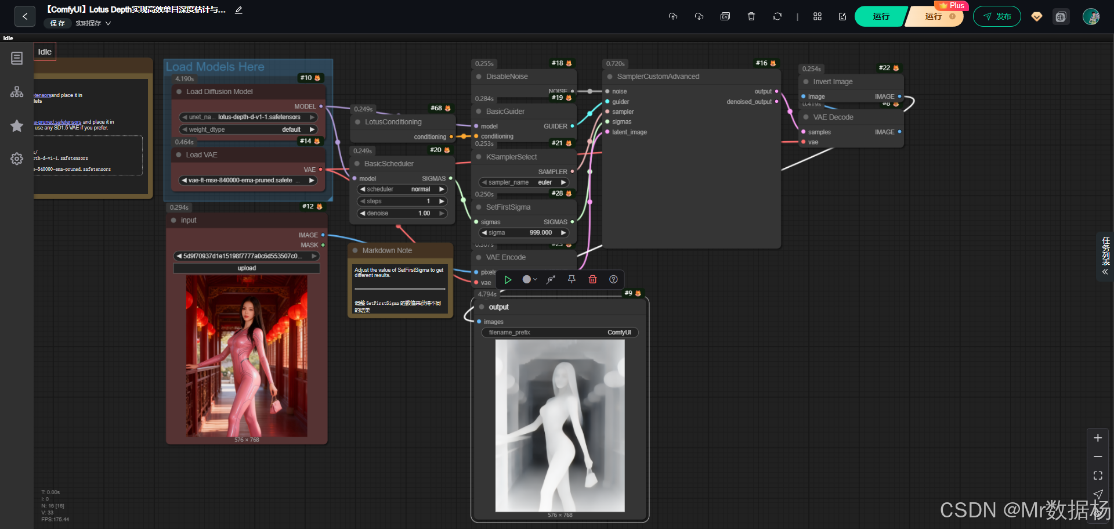The height and width of the screenshot is (529, 1114).
Task: Edit the filename_prefix field
Action: (560, 333)
